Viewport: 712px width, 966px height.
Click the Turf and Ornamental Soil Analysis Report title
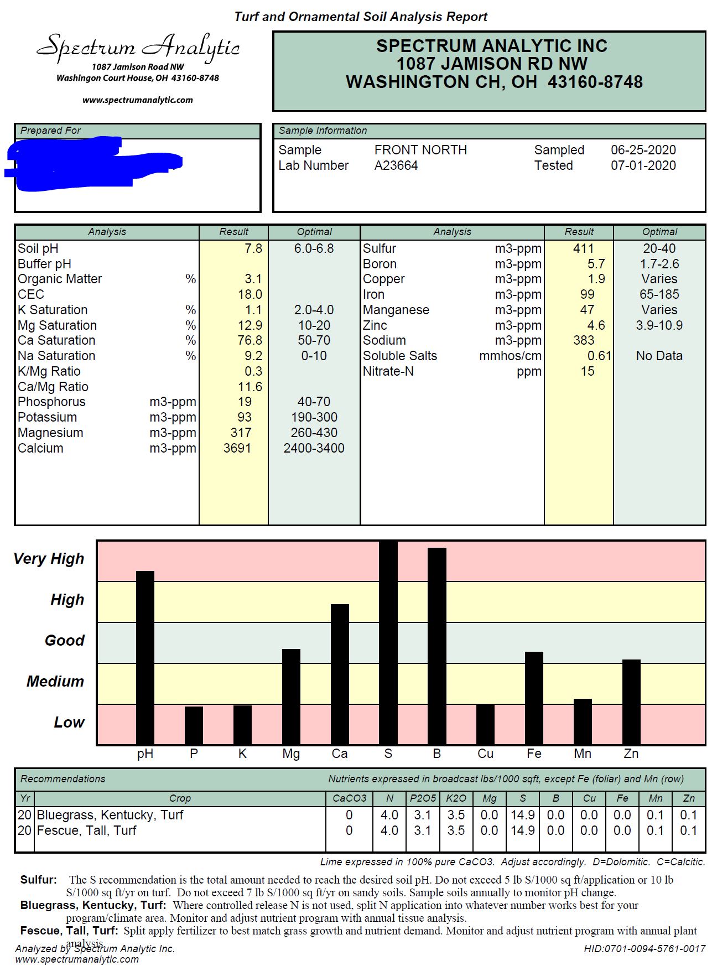click(x=361, y=17)
